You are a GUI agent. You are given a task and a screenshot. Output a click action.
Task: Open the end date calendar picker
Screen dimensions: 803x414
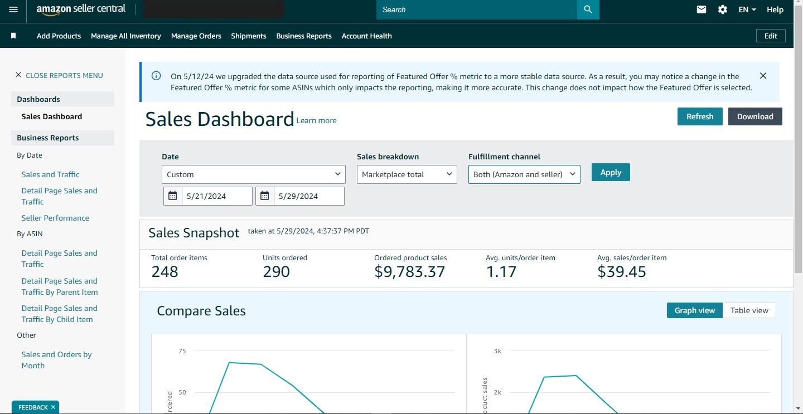click(264, 196)
